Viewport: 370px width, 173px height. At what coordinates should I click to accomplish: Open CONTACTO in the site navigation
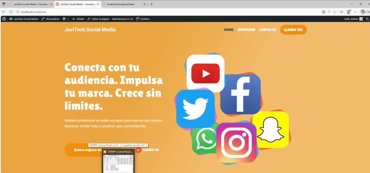(x=267, y=30)
